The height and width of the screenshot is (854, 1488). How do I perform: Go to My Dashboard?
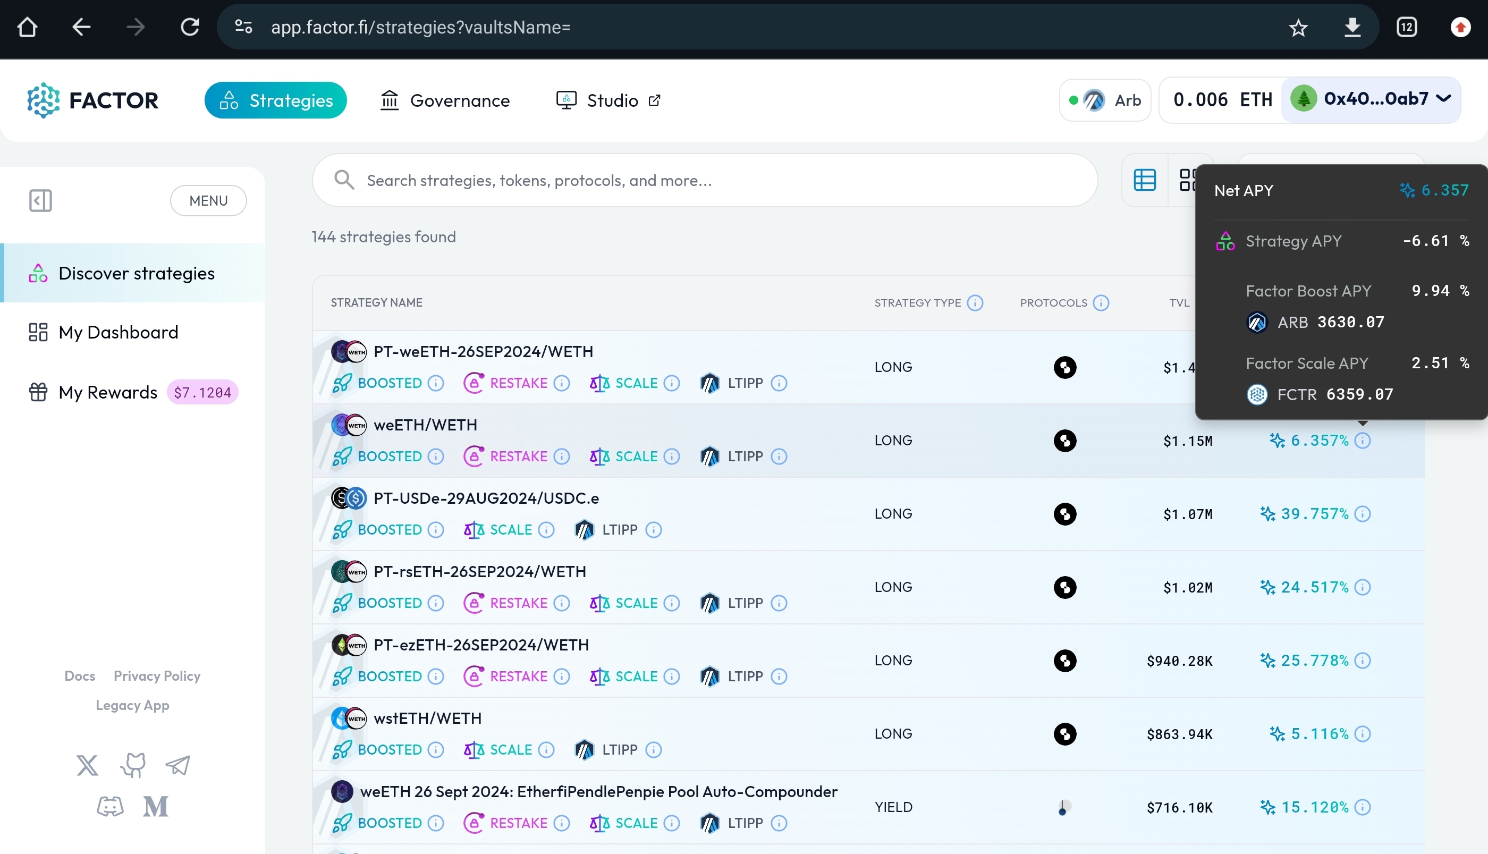[118, 333]
